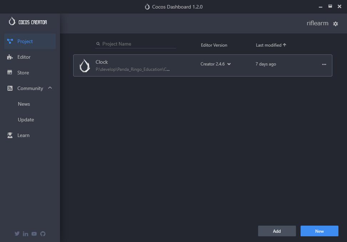Screen dimensions: 347x242
Task: Click the Editor puzzle piece icon
Action: [10, 57]
